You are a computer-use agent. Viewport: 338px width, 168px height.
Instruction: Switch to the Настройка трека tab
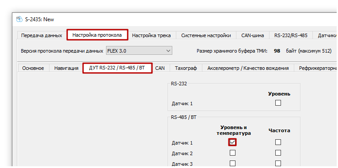point(151,35)
